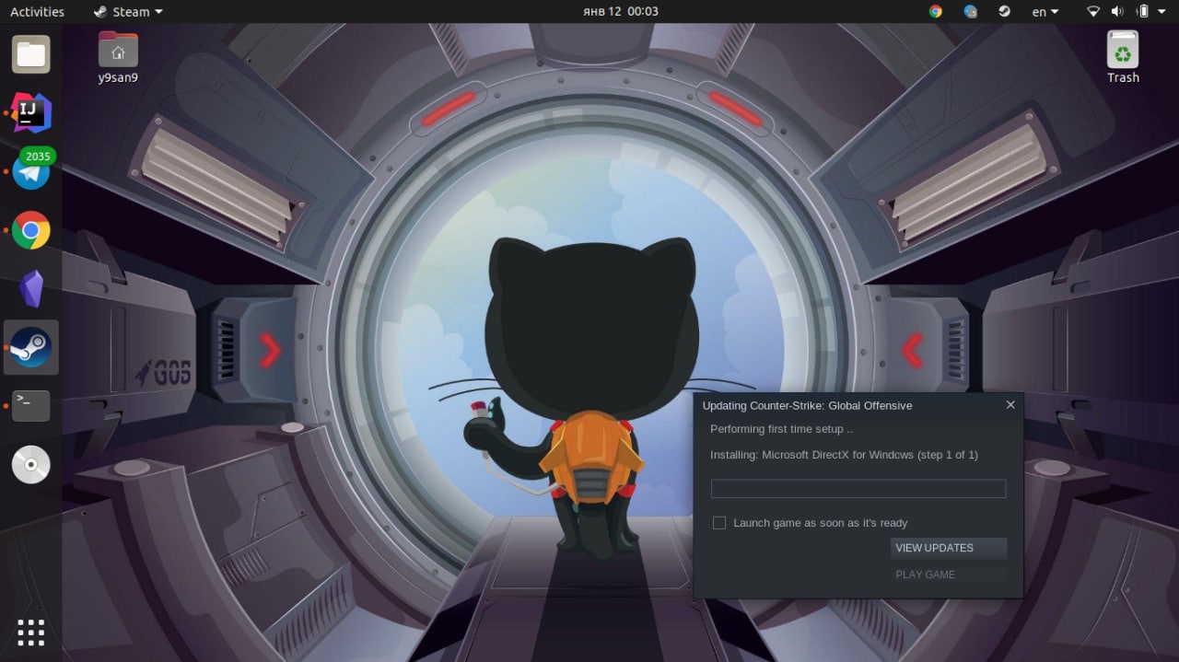Expand the system menu arrow at top right
This screenshot has height=662, width=1179.
coord(1162,12)
